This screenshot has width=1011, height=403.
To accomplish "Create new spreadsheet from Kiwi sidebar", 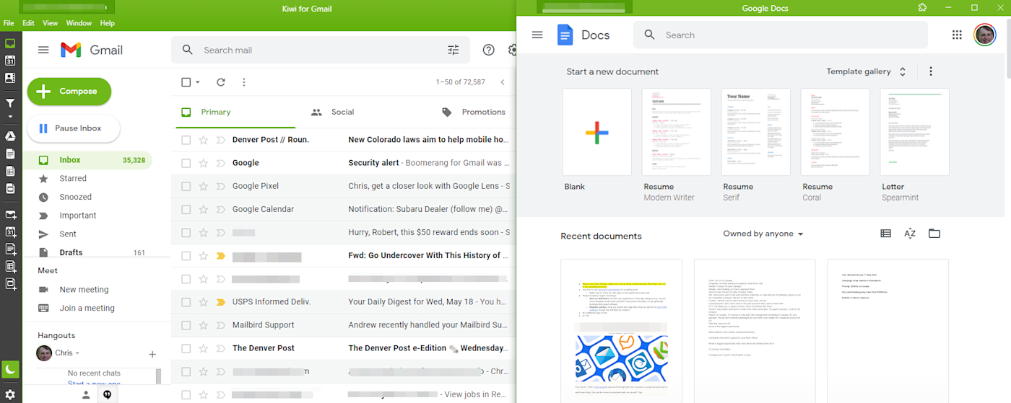I will [x=10, y=267].
